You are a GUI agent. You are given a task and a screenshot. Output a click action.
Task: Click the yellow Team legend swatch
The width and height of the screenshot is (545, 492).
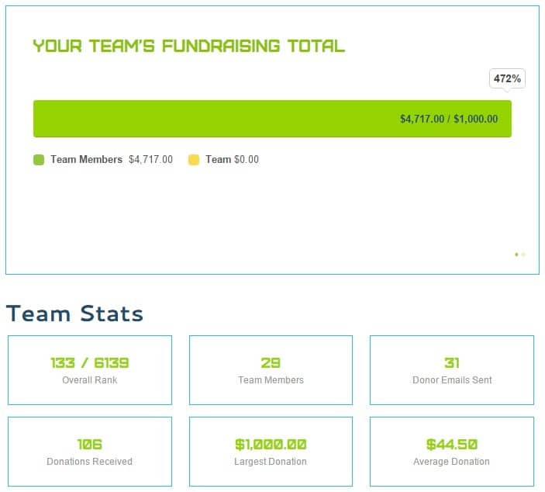click(194, 160)
